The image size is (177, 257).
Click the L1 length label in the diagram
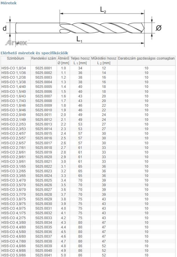tap(79, 39)
